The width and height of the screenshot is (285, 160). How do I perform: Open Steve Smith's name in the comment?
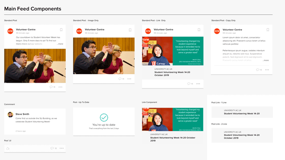coord(22,114)
